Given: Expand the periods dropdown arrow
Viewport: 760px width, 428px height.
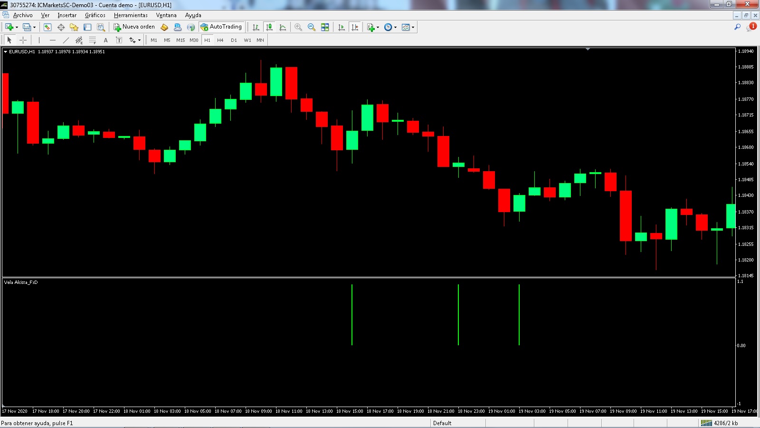Looking at the screenshot, I should click(x=395, y=27).
